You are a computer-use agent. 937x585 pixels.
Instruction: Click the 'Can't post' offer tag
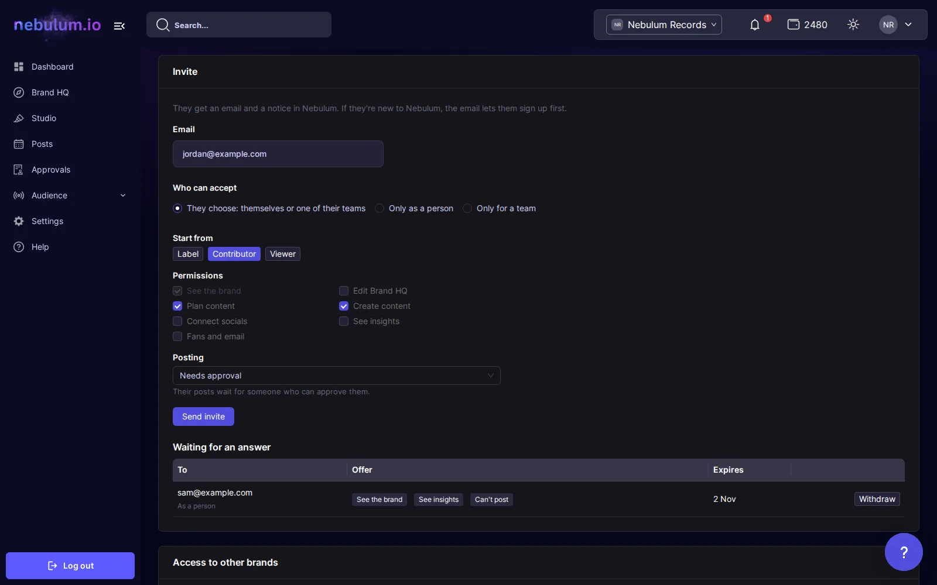[x=491, y=500]
